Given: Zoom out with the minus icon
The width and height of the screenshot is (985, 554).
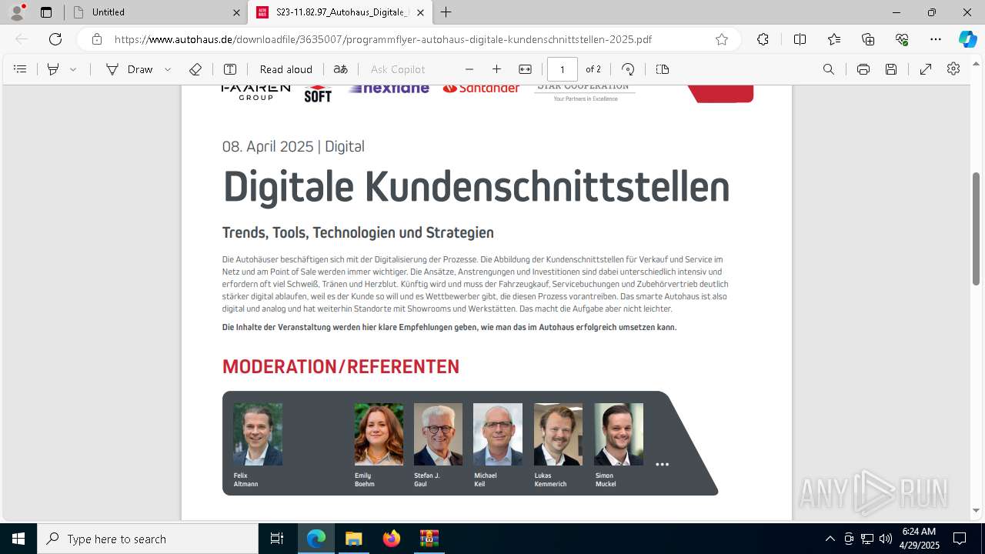Looking at the screenshot, I should [x=469, y=69].
